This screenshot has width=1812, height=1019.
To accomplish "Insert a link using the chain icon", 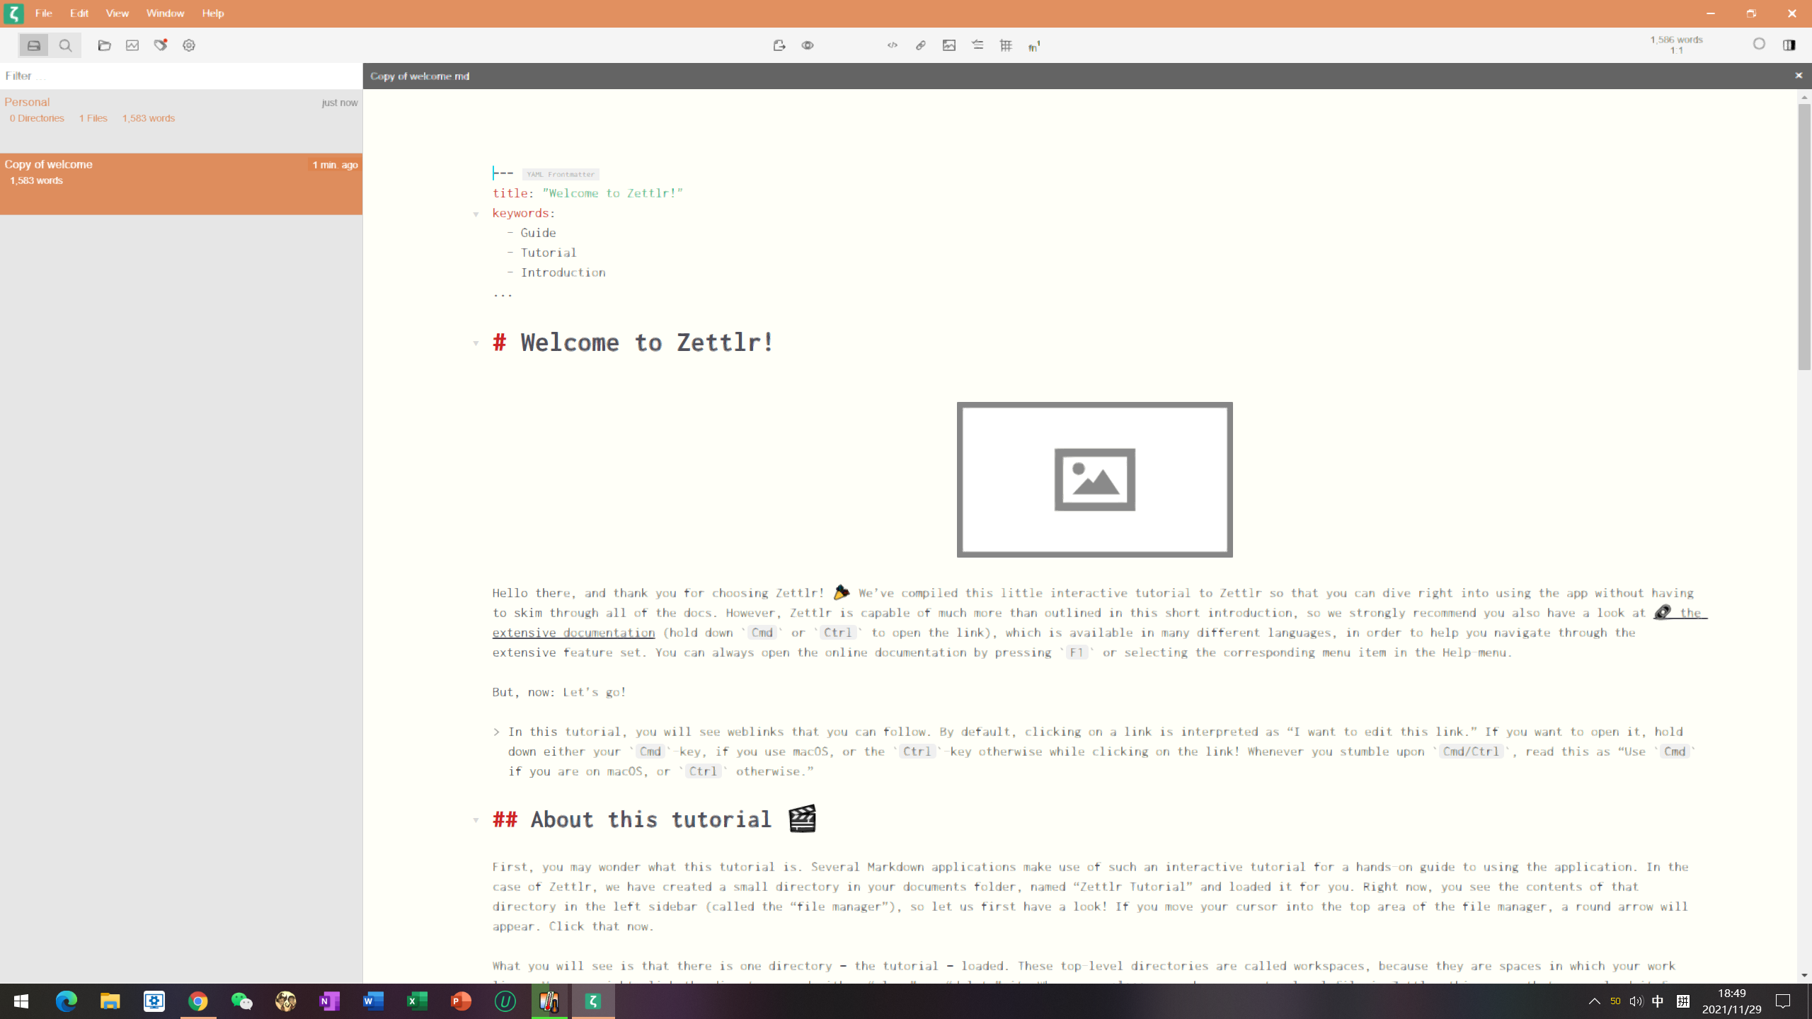I will click(920, 45).
